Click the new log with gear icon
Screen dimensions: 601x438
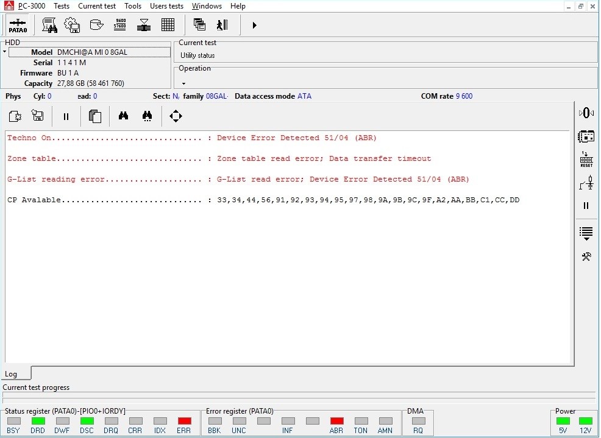click(15, 116)
